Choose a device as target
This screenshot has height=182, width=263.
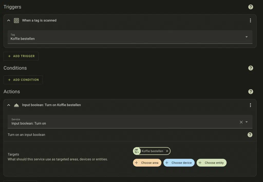tap(179, 163)
